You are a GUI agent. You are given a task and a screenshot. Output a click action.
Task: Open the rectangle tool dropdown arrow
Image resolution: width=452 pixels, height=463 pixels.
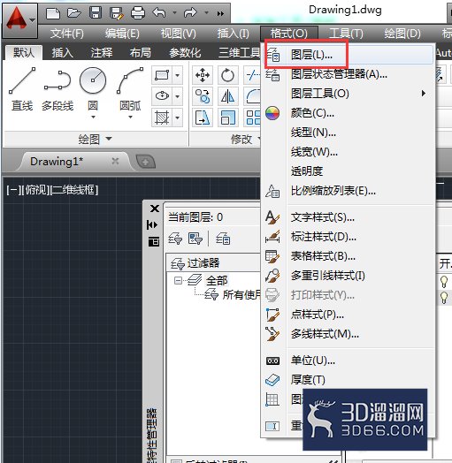(178, 75)
